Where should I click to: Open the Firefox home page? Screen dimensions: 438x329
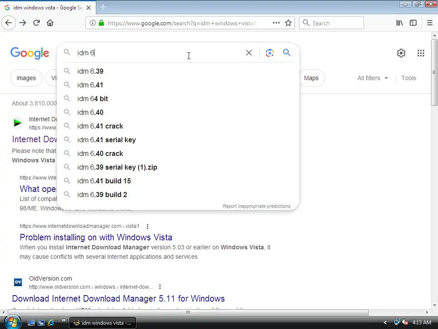click(50, 23)
